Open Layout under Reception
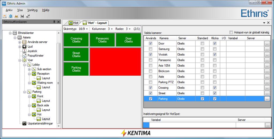Image resolution: width=274 pixels, height=139 pixels. pyautogui.click(x=46, y=78)
